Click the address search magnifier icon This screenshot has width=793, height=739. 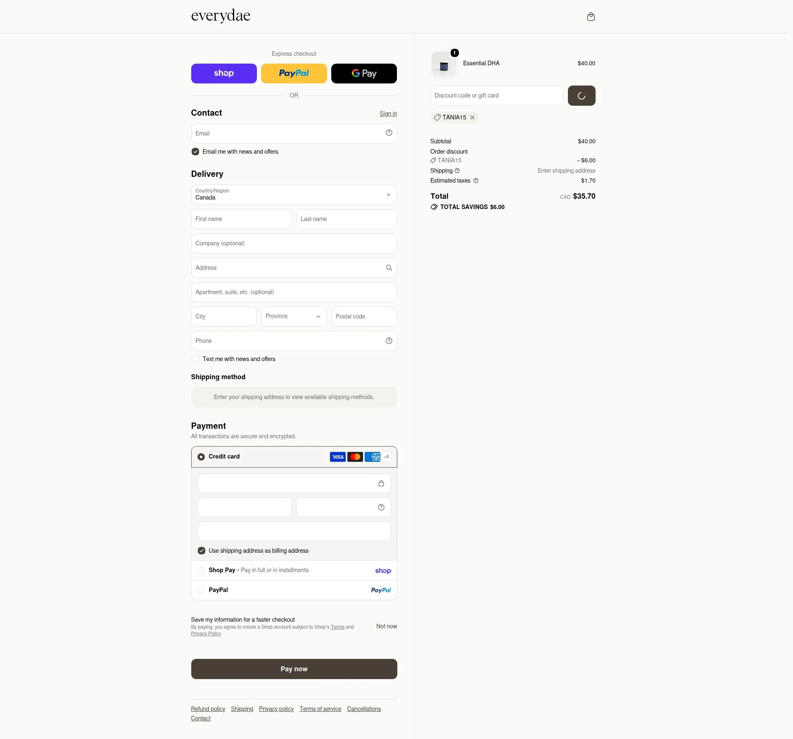pos(389,268)
